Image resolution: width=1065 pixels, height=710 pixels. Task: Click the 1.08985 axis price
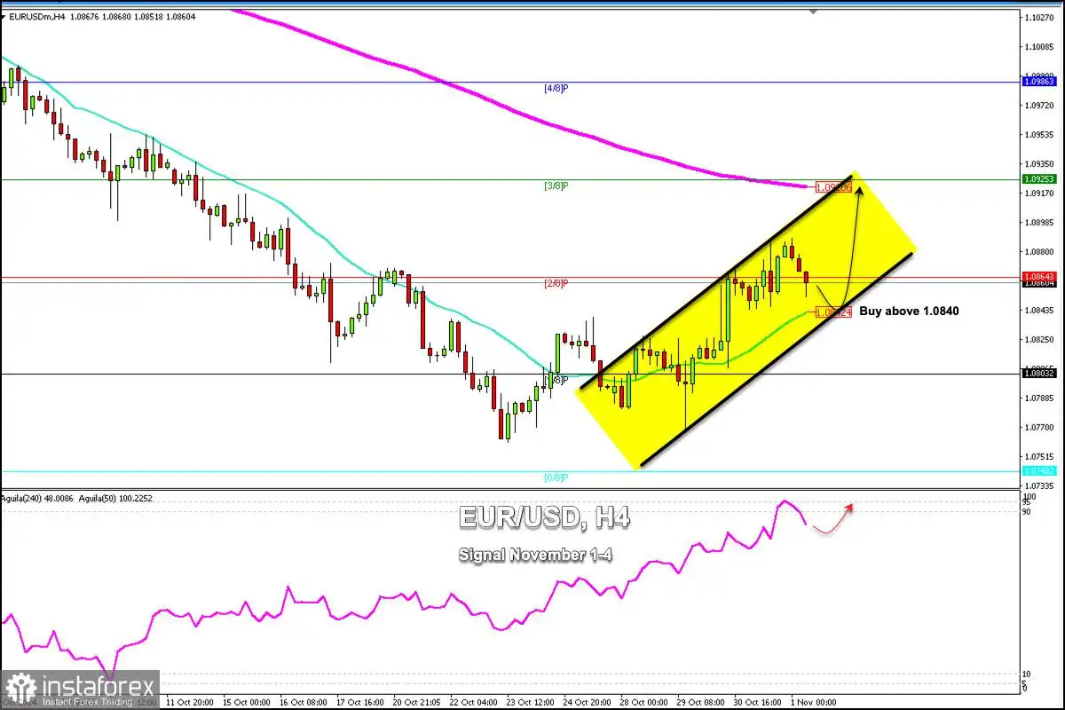click(1039, 223)
